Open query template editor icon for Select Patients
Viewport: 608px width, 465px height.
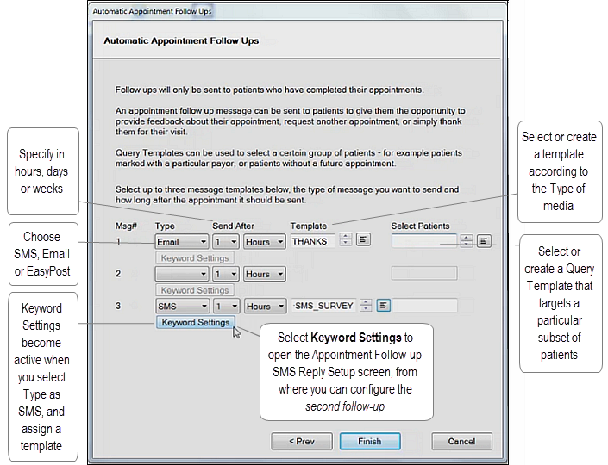(x=484, y=241)
